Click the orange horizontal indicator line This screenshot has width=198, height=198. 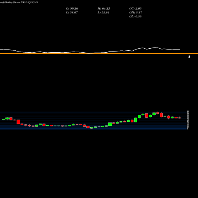click(x=99, y=54)
